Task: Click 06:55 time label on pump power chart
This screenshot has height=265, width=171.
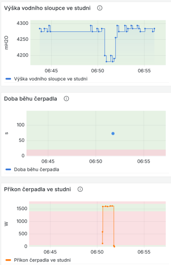Action: 144,252
